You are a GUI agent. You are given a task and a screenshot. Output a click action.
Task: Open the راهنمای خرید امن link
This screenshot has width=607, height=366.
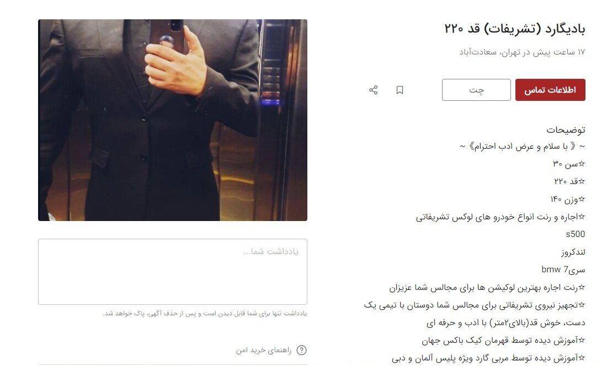point(264,350)
